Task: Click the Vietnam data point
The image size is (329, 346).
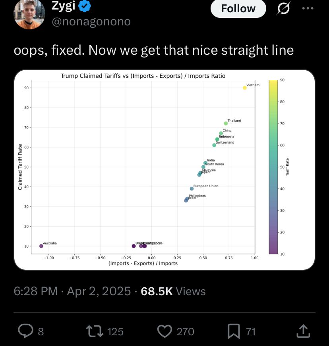Action: point(245,88)
